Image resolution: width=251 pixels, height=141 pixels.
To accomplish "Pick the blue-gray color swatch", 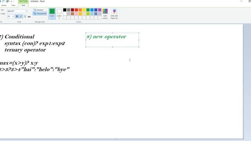I will 96,14.
